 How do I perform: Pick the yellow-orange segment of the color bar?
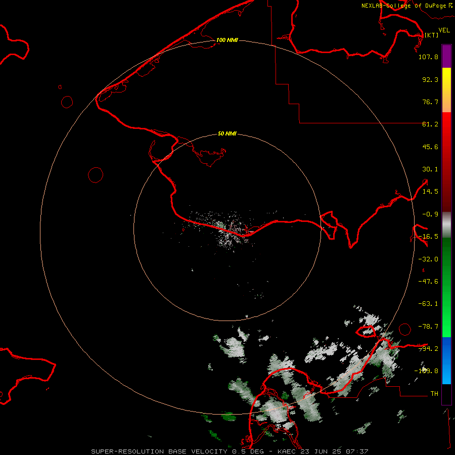[x=446, y=90]
